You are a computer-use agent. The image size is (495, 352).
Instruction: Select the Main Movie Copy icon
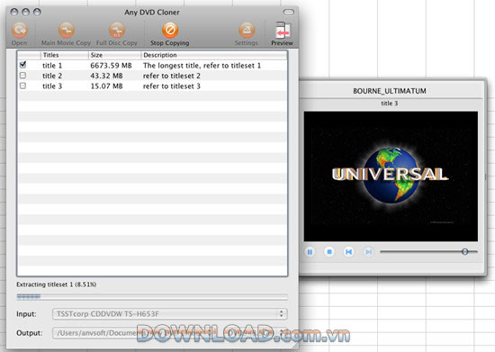66,30
